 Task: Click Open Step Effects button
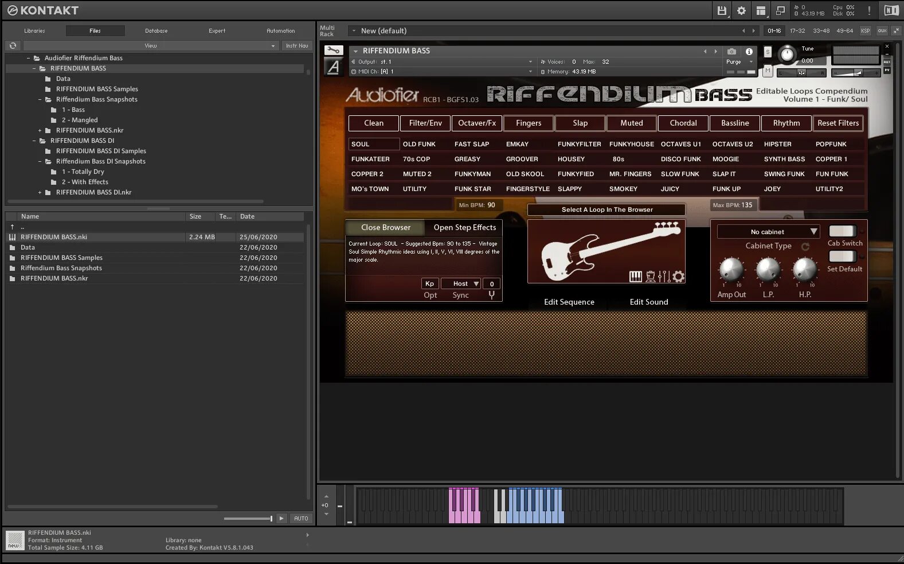(x=464, y=227)
